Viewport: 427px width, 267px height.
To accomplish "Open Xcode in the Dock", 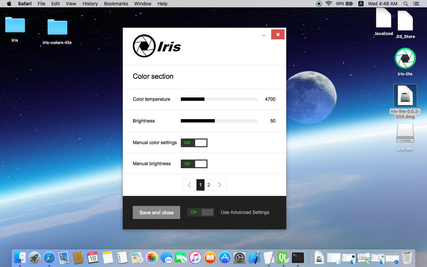I will point(254,257).
